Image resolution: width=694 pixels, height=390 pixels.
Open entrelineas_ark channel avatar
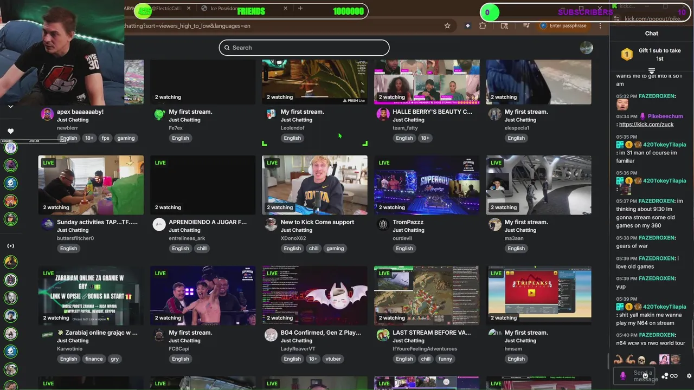pos(159,225)
